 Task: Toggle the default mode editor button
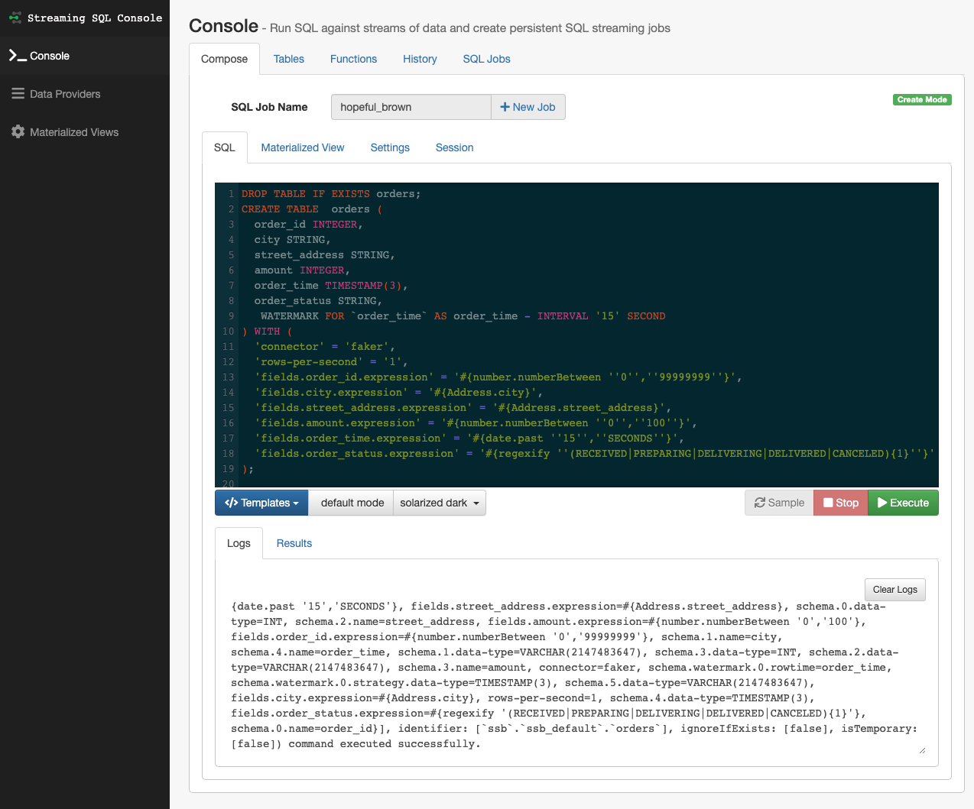352,503
